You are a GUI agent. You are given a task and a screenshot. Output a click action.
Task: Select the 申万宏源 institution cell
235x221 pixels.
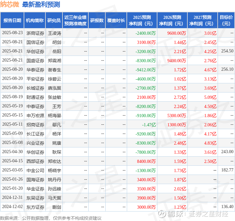click(35, 116)
